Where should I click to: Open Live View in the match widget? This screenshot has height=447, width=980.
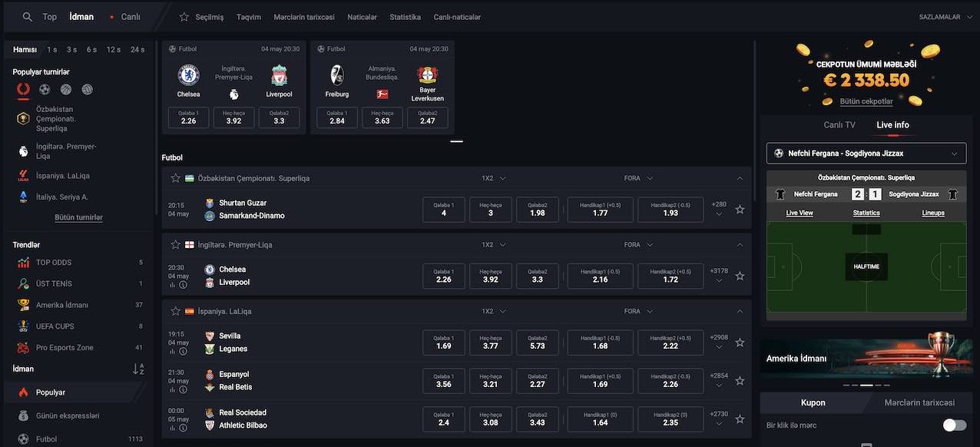coord(800,213)
